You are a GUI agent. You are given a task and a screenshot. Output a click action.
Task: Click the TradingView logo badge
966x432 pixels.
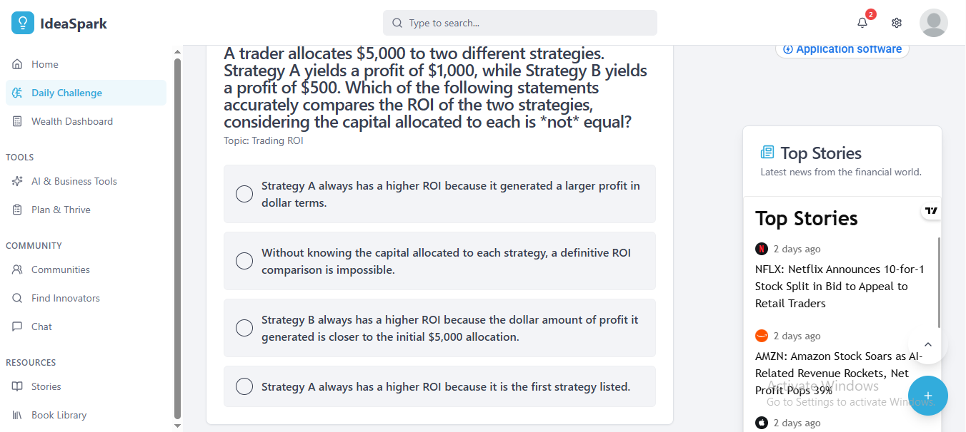click(x=930, y=210)
